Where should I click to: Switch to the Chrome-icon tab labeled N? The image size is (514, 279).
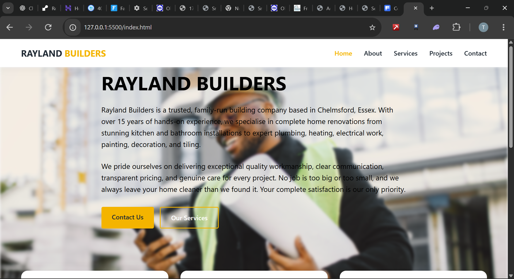(232, 8)
